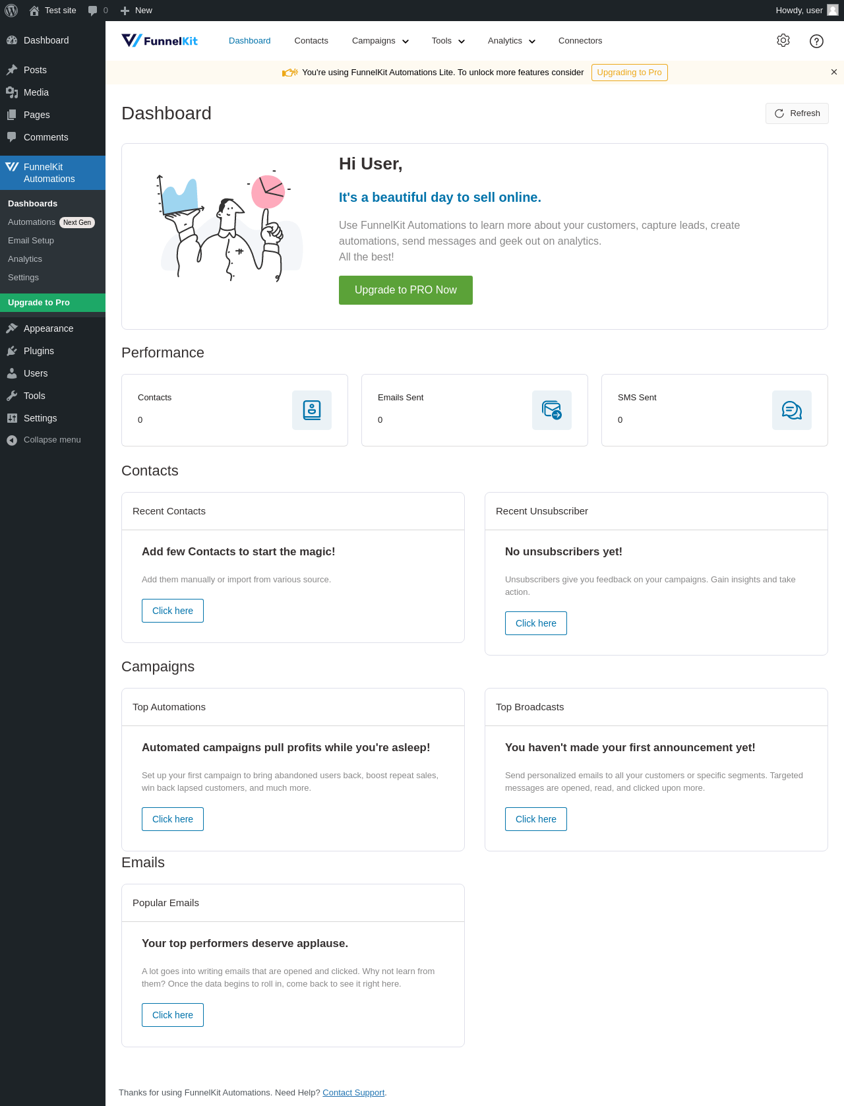Open the Test site home icon
Image resolution: width=844 pixels, height=1106 pixels.
[x=34, y=11]
